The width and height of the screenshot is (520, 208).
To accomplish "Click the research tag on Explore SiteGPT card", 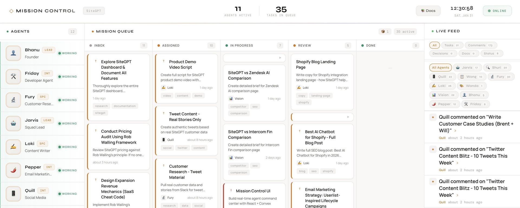I will click(x=101, y=106).
